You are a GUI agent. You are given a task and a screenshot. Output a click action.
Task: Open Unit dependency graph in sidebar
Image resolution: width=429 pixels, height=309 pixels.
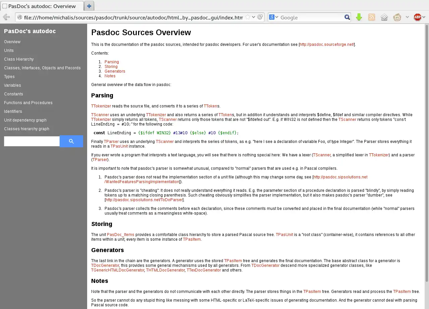point(25,120)
